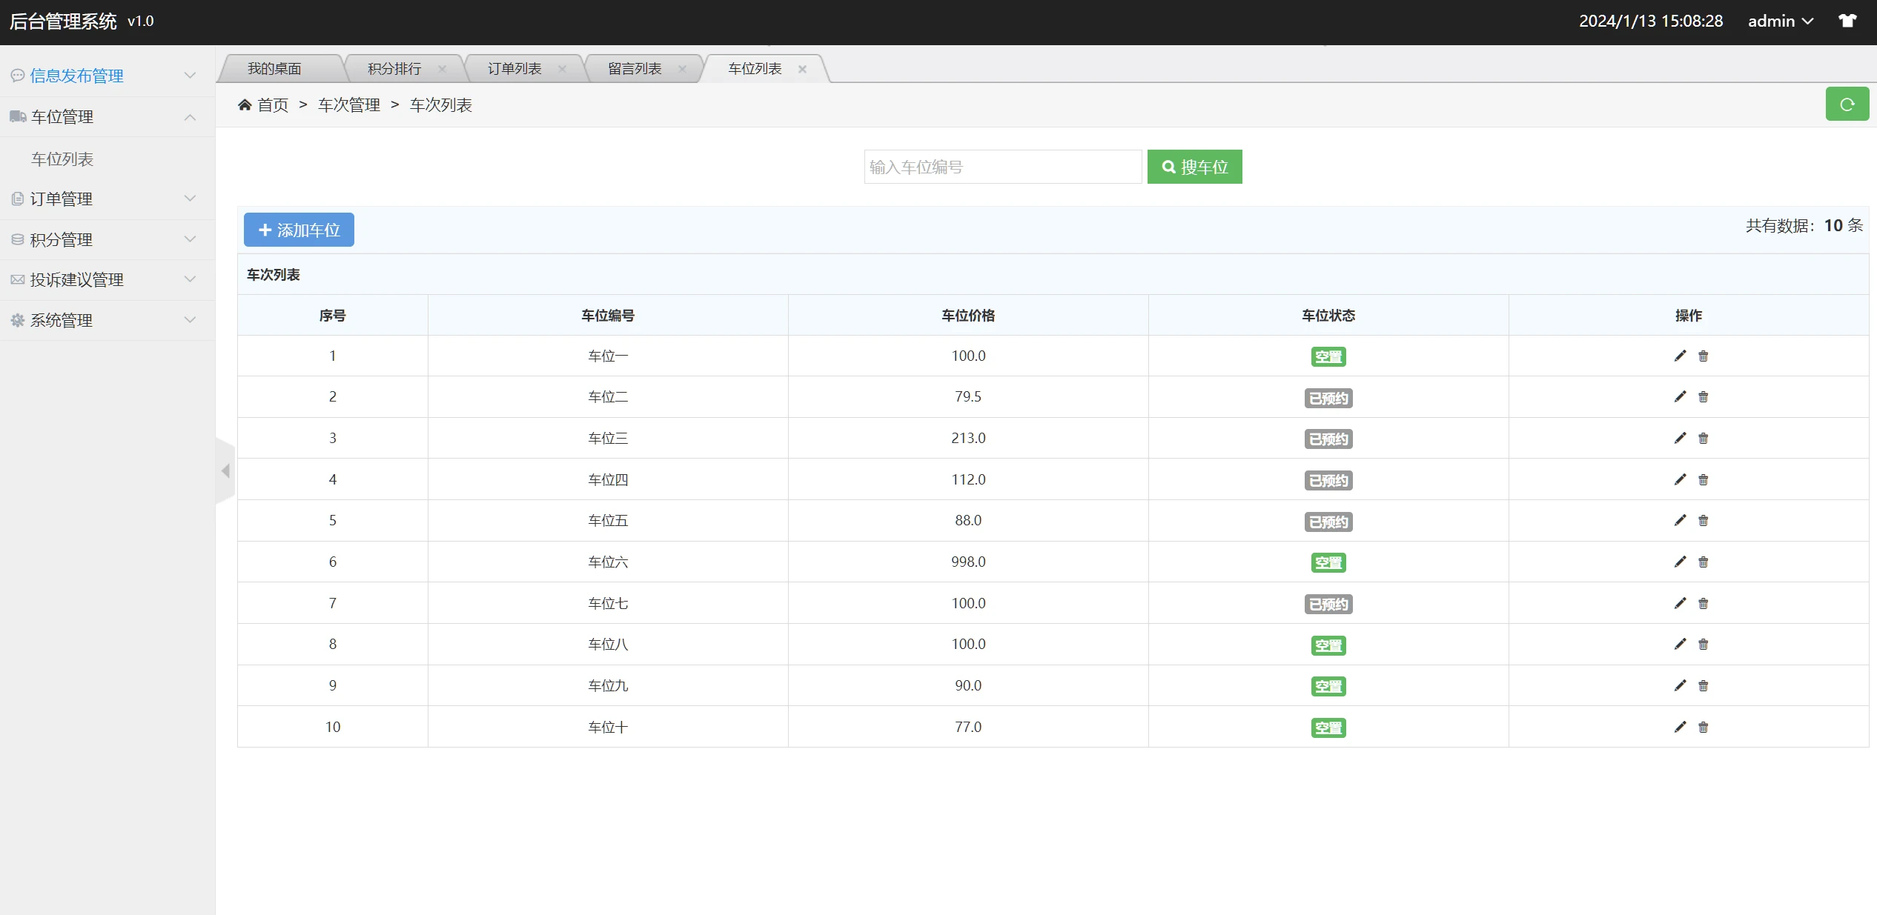Close the 车位列表 tab
Screen dimensions: 1877x915
point(802,69)
